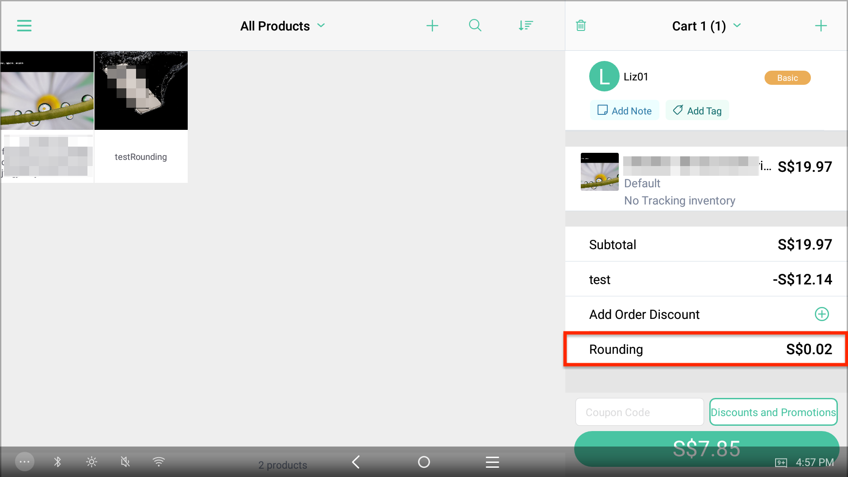The width and height of the screenshot is (848, 477).
Task: Tap the Android recent apps button
Action: 492,462
